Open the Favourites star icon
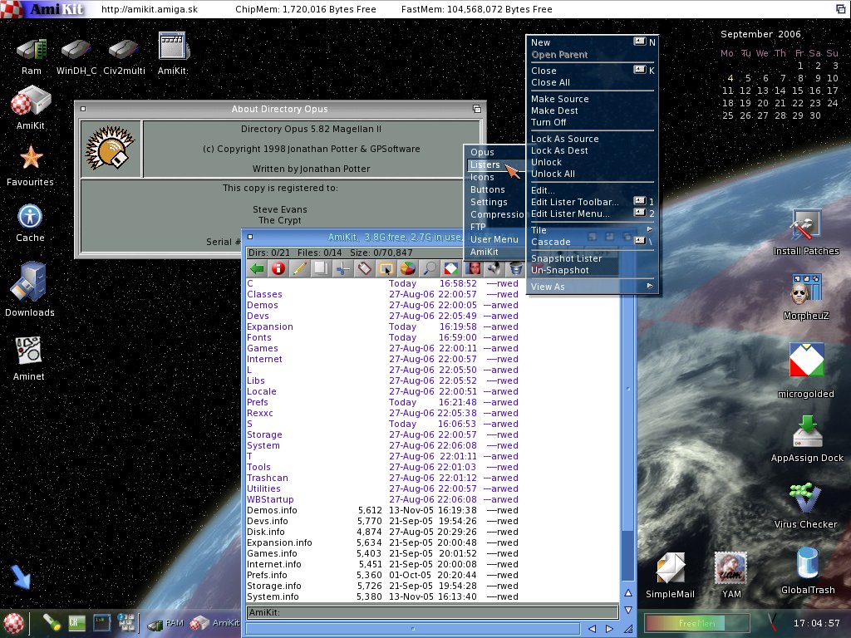The height and width of the screenshot is (638, 851). (x=31, y=165)
